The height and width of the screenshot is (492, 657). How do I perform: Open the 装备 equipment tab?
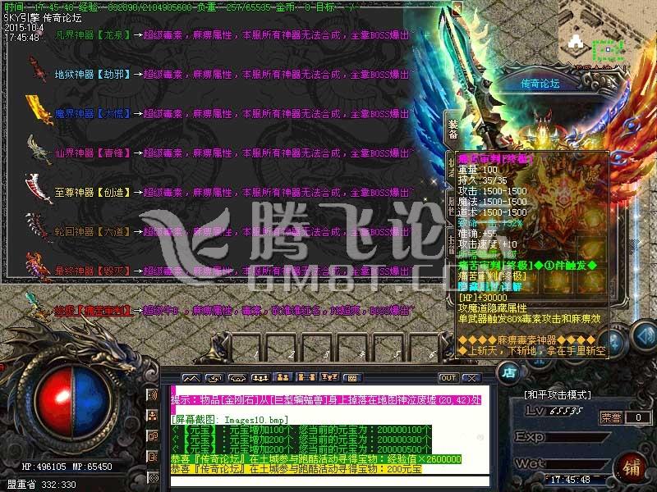[453, 129]
